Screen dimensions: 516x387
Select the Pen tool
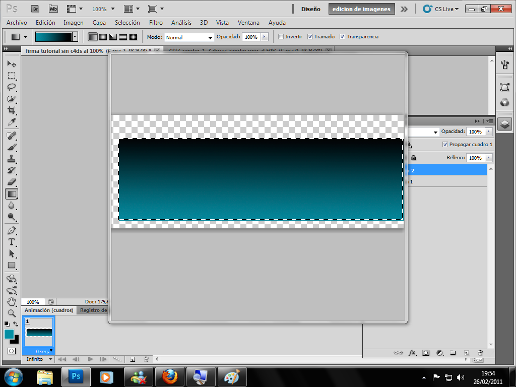(x=12, y=230)
